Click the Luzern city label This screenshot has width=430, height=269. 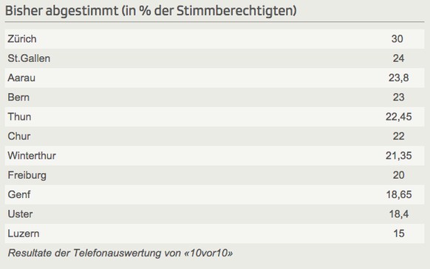[x=24, y=234]
